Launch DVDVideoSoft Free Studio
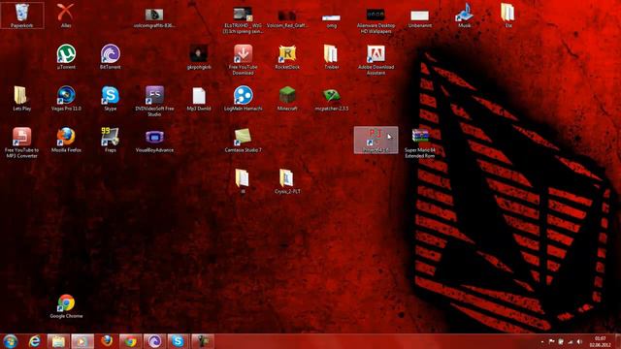Screen dimensions: 621x349 click(154, 101)
